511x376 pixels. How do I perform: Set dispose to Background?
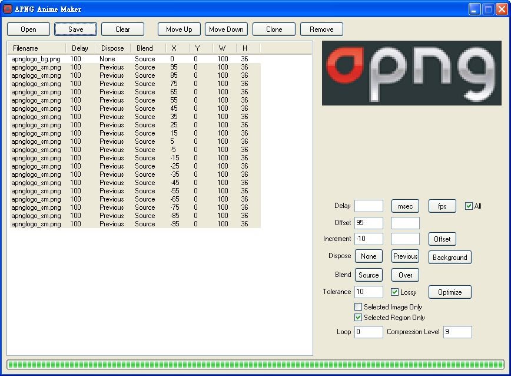click(x=450, y=258)
